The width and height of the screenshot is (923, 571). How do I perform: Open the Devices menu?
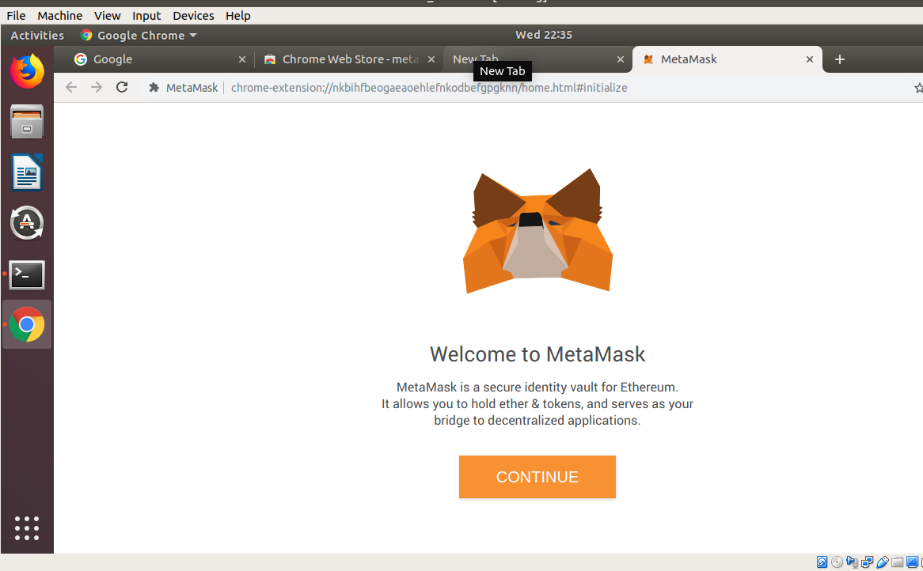(x=193, y=15)
